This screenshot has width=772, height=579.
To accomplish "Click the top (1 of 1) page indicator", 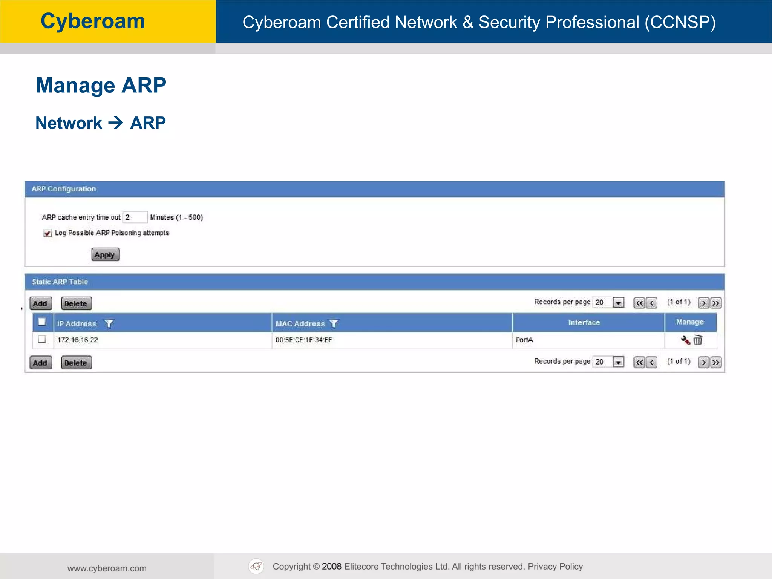I will pyautogui.click(x=679, y=302).
